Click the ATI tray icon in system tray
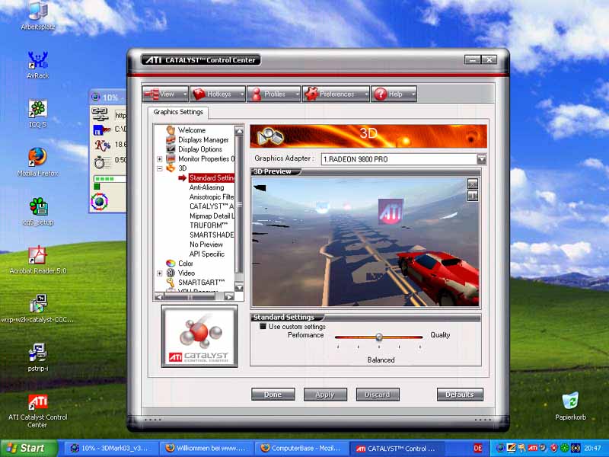The image size is (609, 457). coord(532,448)
